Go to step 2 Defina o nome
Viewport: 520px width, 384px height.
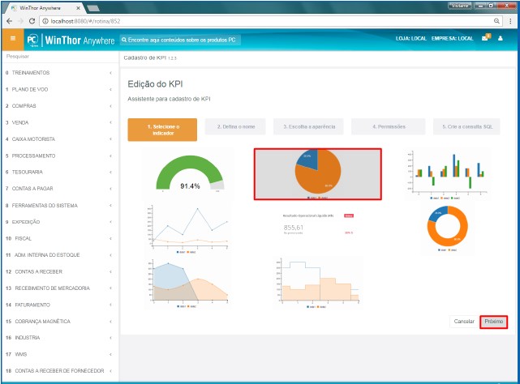[235, 126]
